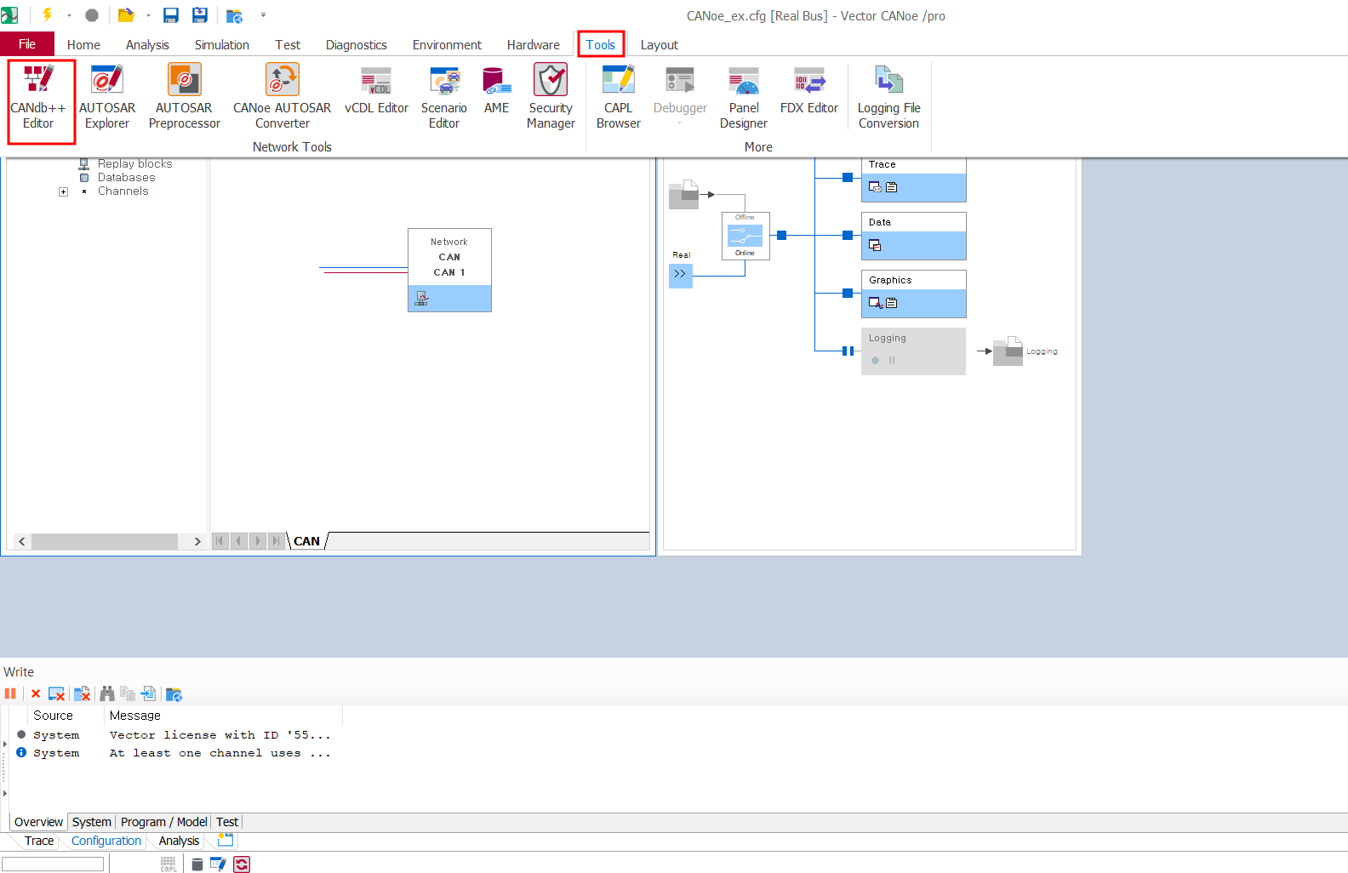
Task: Click the input field in the status bar
Action: [x=53, y=864]
